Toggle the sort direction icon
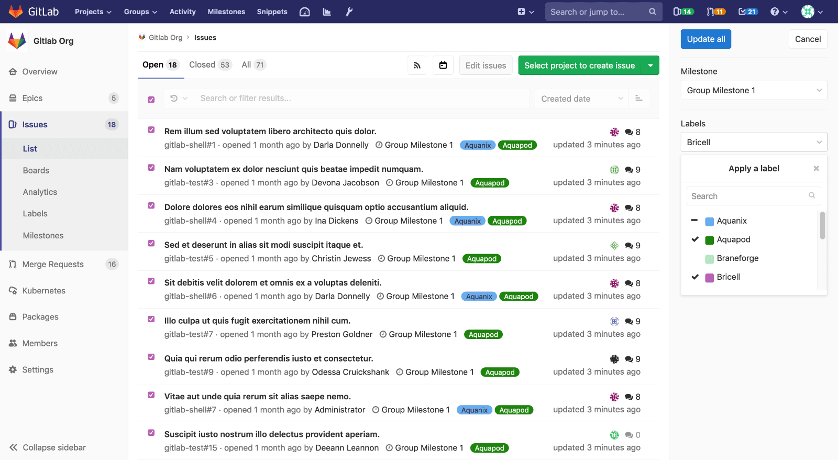Screen dimensions: 838x460 638,98
